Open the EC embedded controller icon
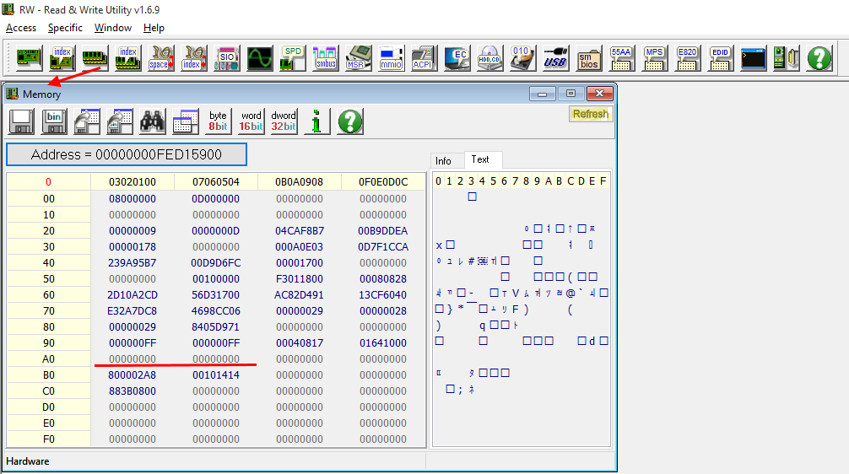Viewport: 849px width, 474px height. (457, 58)
